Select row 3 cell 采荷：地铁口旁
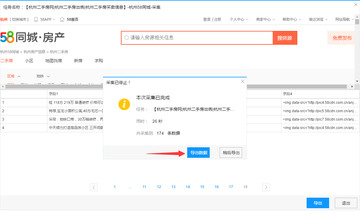The height and width of the screenshot is (216, 360). point(75,119)
